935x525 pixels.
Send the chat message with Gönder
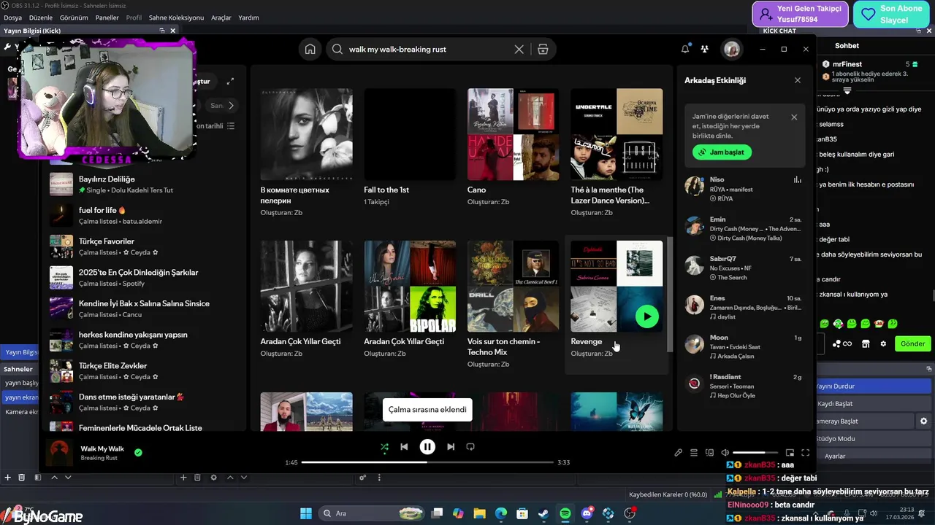[x=912, y=343]
